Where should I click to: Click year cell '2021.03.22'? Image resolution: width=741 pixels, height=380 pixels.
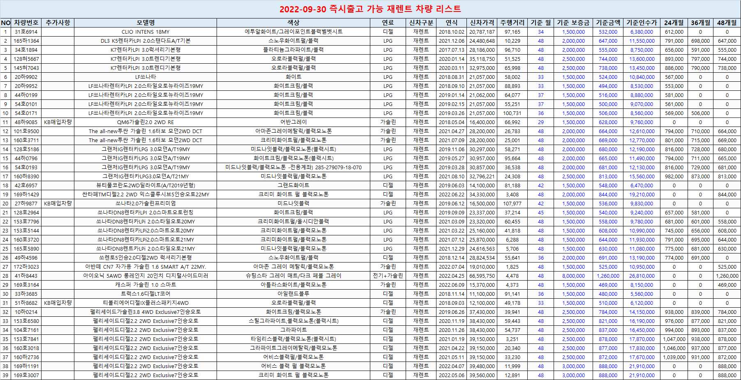pyautogui.click(x=451, y=230)
